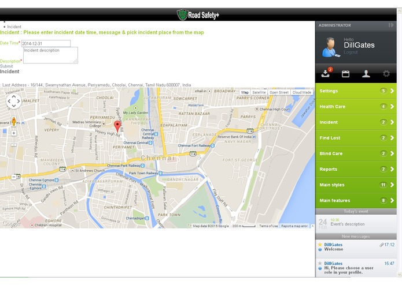Click the Google logo on the map

(10, 224)
